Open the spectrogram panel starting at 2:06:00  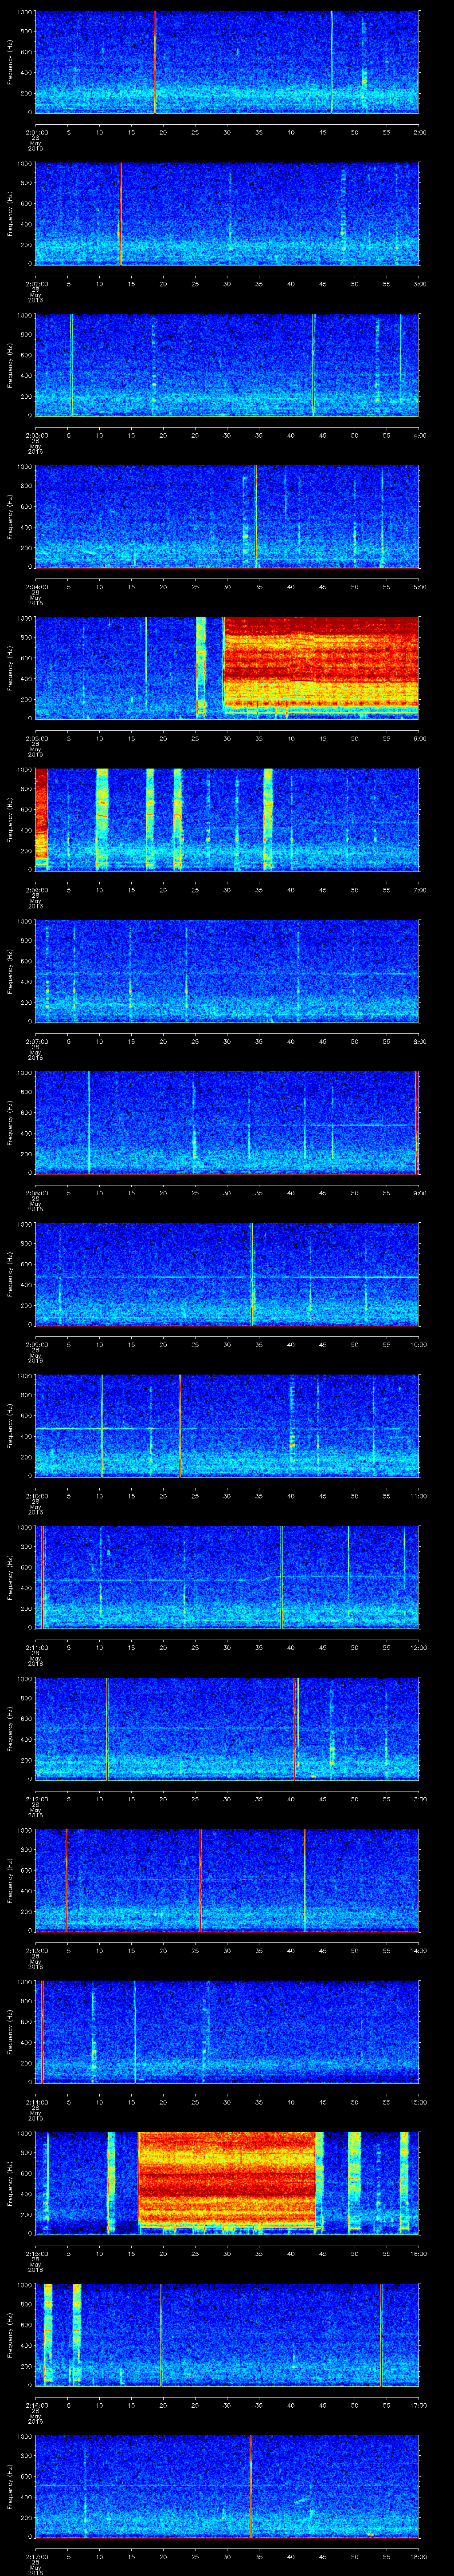click(227, 819)
